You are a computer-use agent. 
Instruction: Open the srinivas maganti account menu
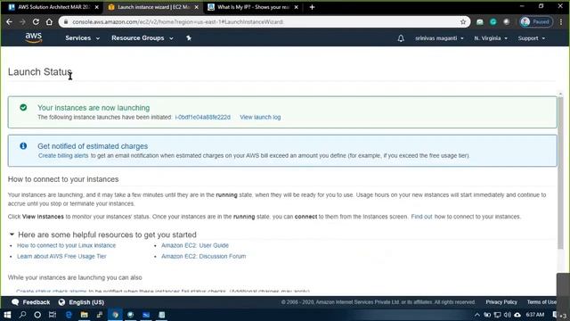(439, 38)
